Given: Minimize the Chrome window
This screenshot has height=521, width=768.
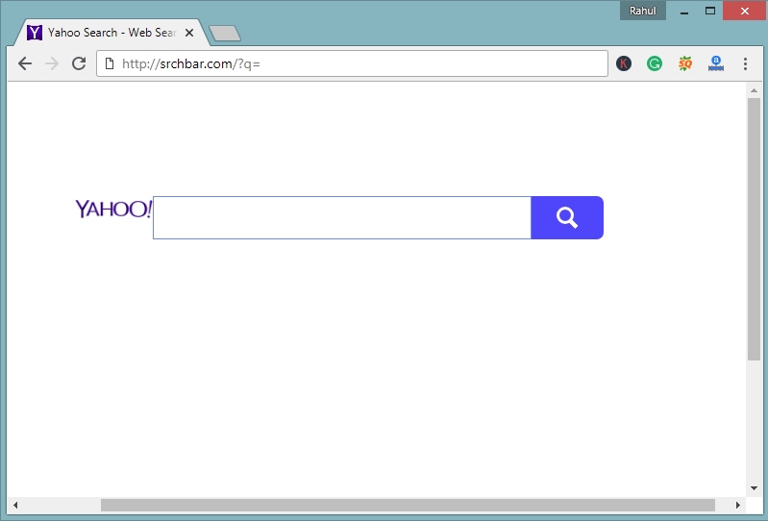Looking at the screenshot, I should click(x=684, y=11).
